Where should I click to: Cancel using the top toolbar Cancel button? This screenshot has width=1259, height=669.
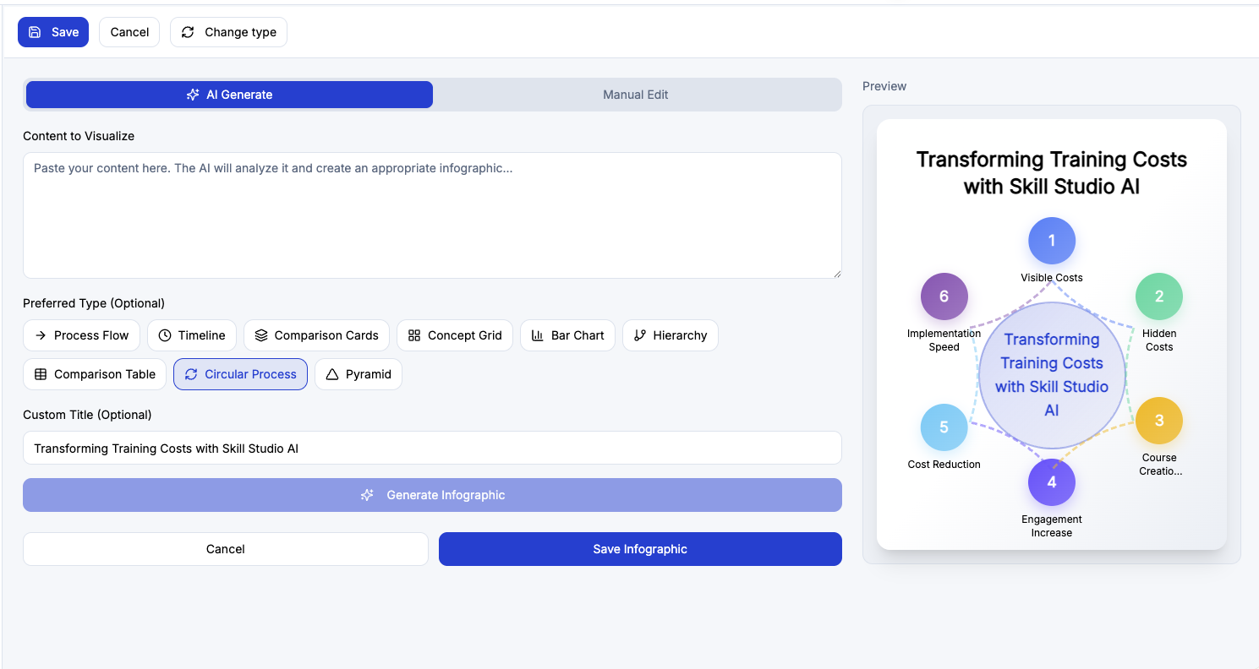tap(129, 32)
